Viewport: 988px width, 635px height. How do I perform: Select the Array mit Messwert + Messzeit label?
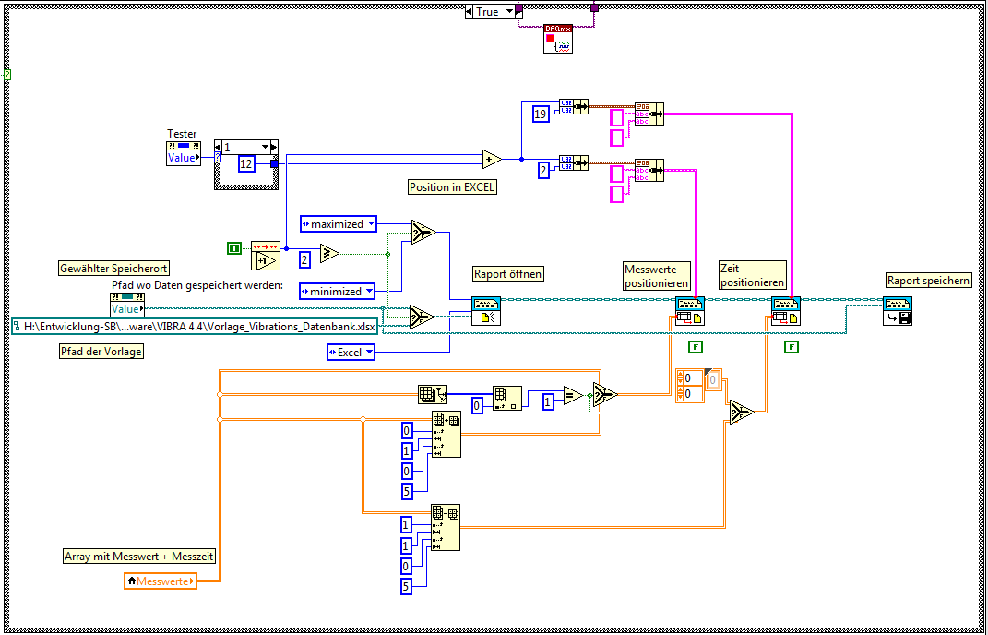[x=139, y=557]
